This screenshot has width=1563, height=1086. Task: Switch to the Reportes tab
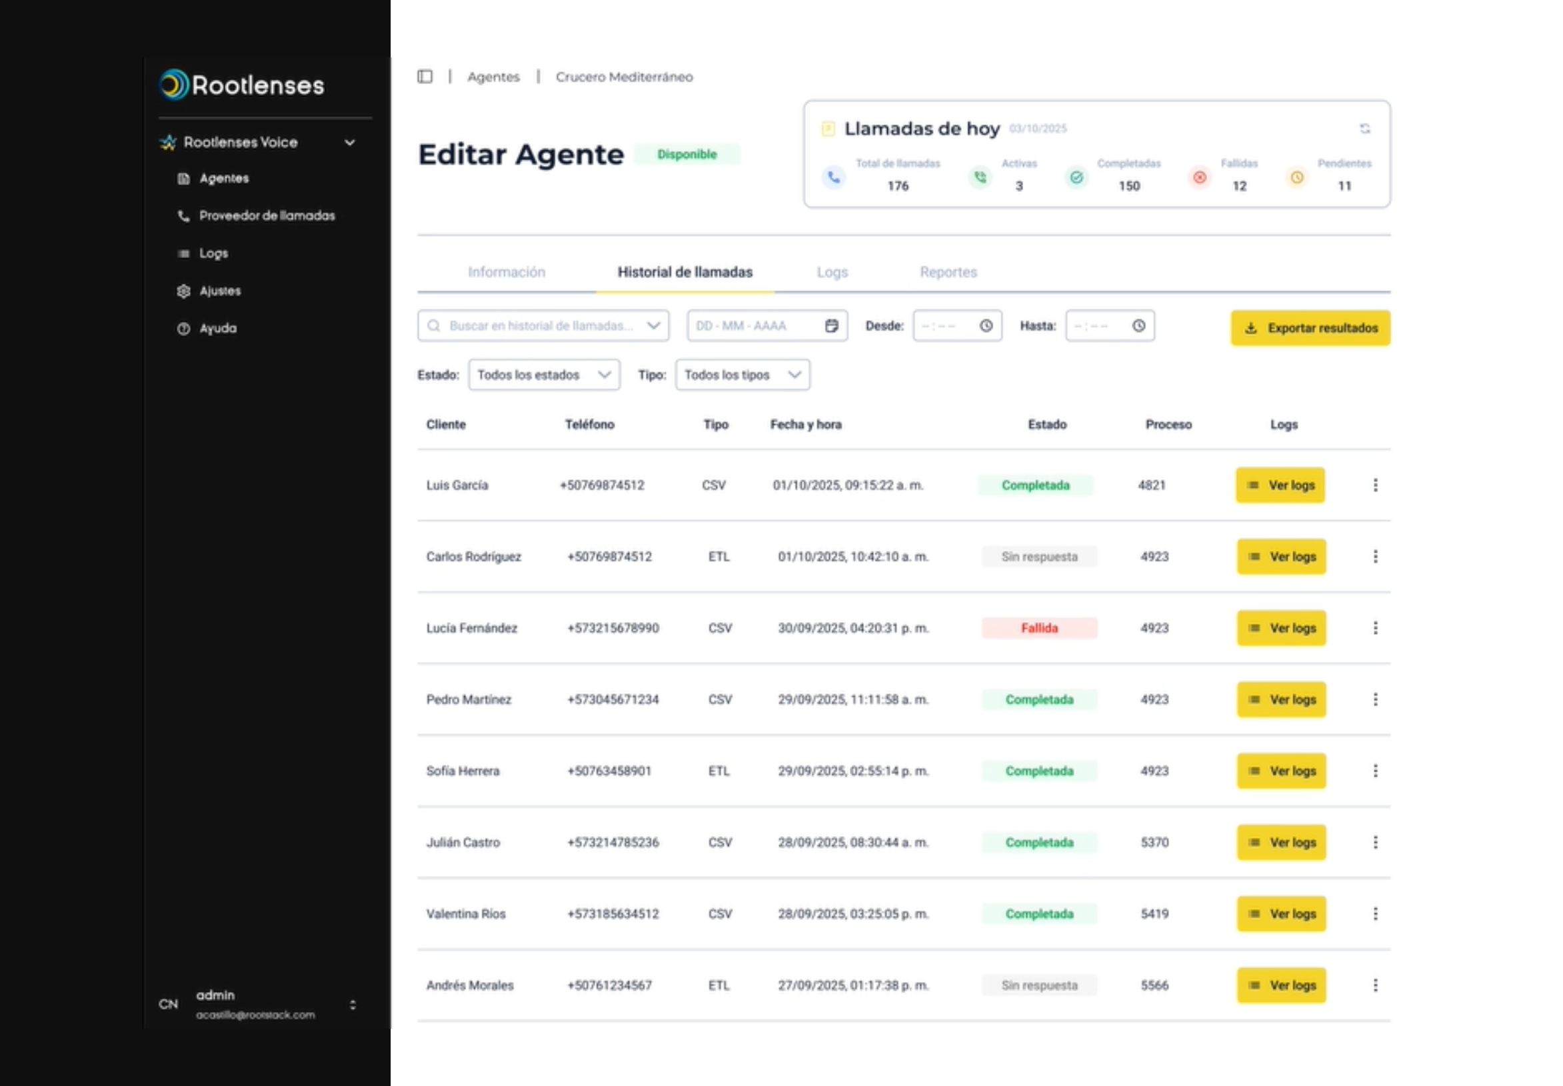pyautogui.click(x=947, y=272)
